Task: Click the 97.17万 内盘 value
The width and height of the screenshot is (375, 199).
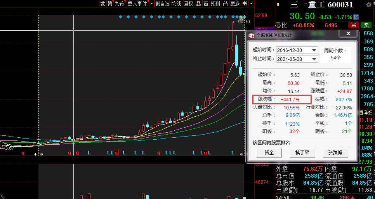Action: tap(362, 169)
